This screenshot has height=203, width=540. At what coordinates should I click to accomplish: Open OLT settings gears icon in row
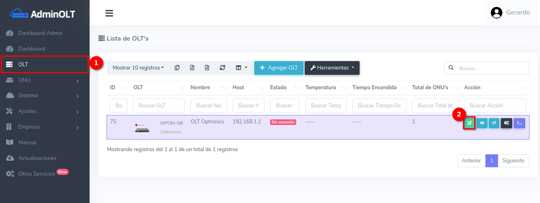507,123
